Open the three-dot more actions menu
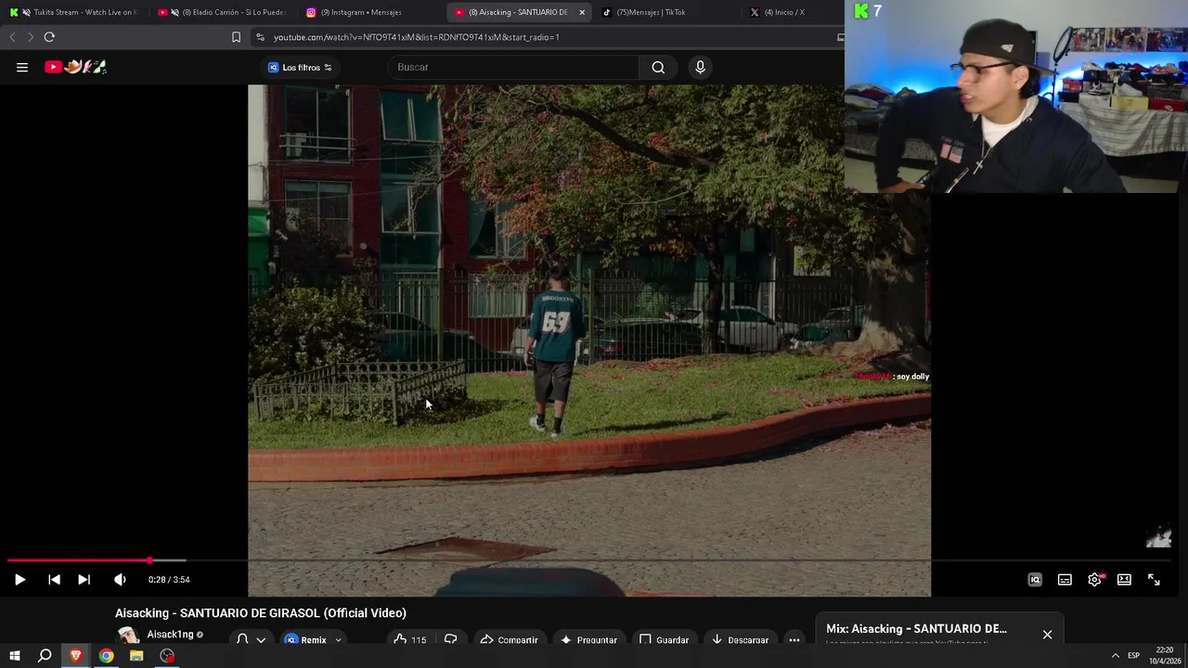Viewport: 1188px width, 668px height. (x=794, y=639)
